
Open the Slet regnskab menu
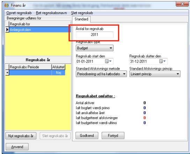tap(82, 13)
